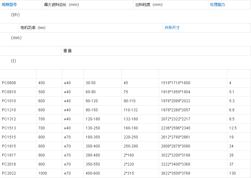Click dimensions cell 3222*3400*3368
Screen dimensions: 251x178
point(175,164)
